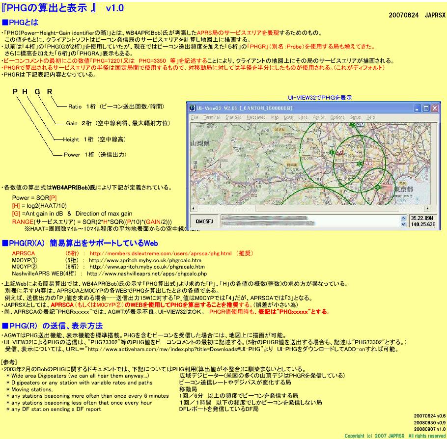Open the Terminal menu in UI-View32

coord(211,117)
